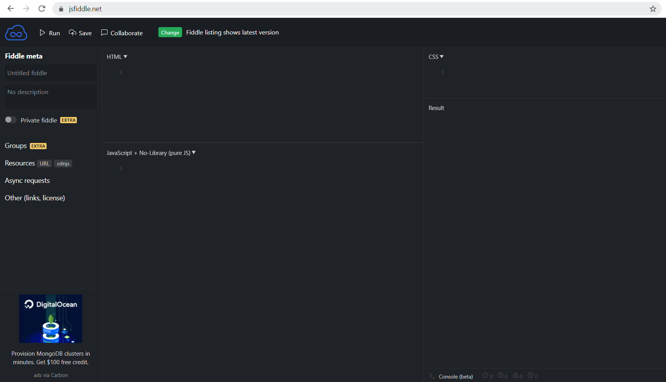
Task: Go back using the browser arrow
Action: click(11, 9)
